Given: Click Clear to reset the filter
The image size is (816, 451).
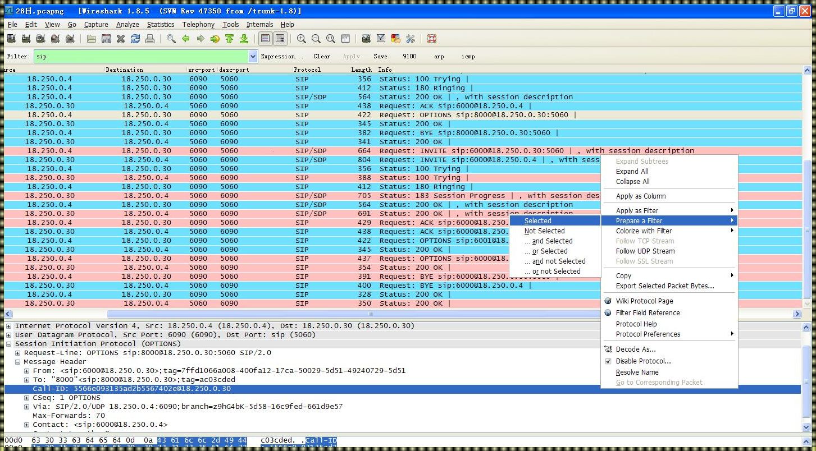Looking at the screenshot, I should point(322,56).
